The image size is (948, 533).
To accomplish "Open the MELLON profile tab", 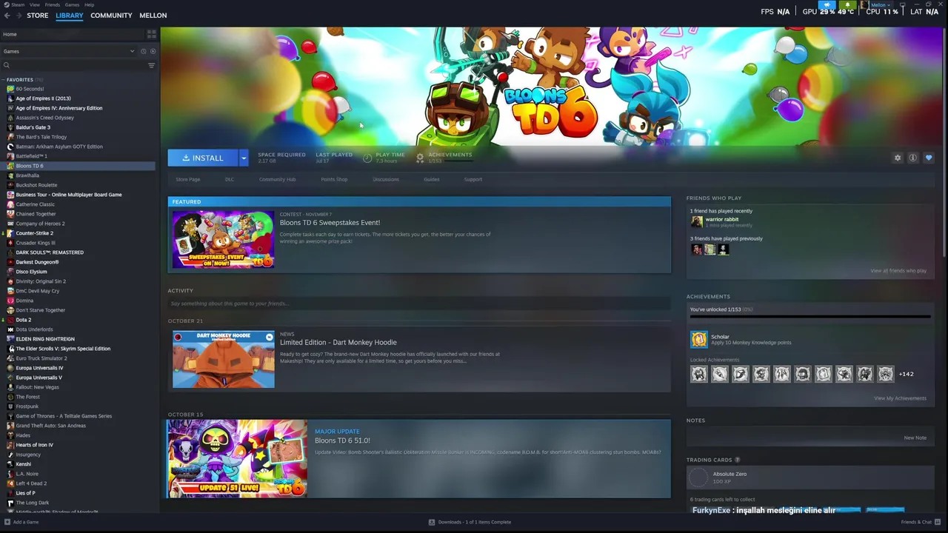I will coord(153,16).
